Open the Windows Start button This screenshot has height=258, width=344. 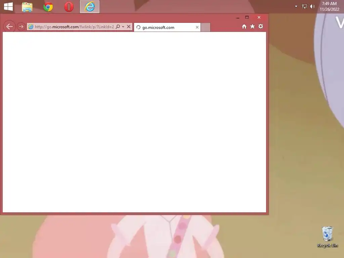(x=8, y=7)
